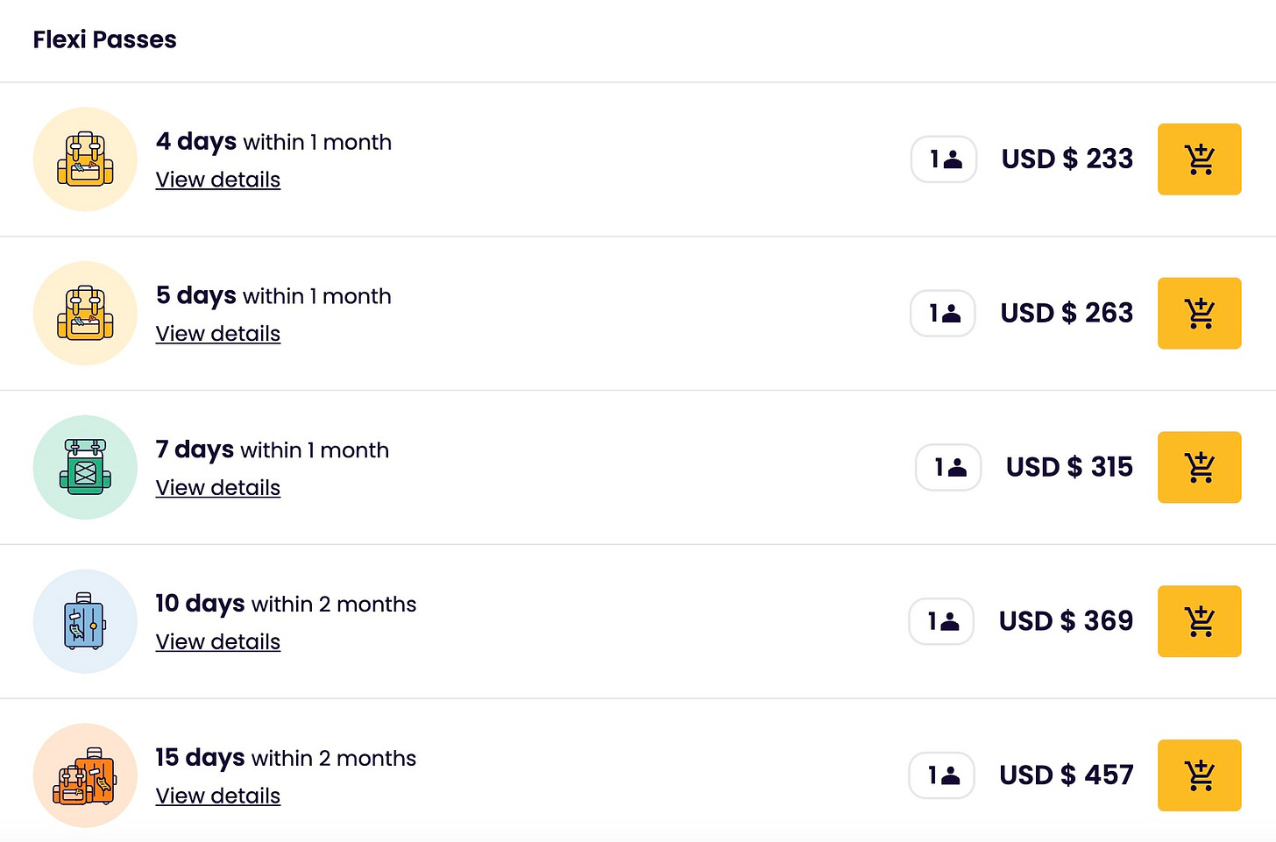This screenshot has width=1276, height=842.
Task: Click the yellow backpack icon for 5 days
Action: pyautogui.click(x=85, y=314)
